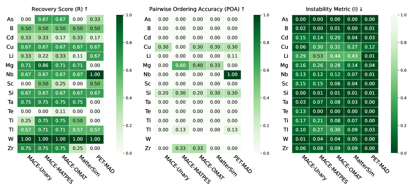Select the Instability Metric (I) title
The height and width of the screenshot is (192, 412).
pyautogui.click(x=336, y=8)
